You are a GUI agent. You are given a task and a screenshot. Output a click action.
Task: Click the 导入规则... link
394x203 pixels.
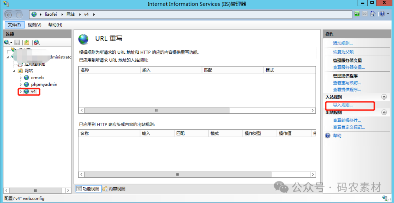(x=343, y=105)
